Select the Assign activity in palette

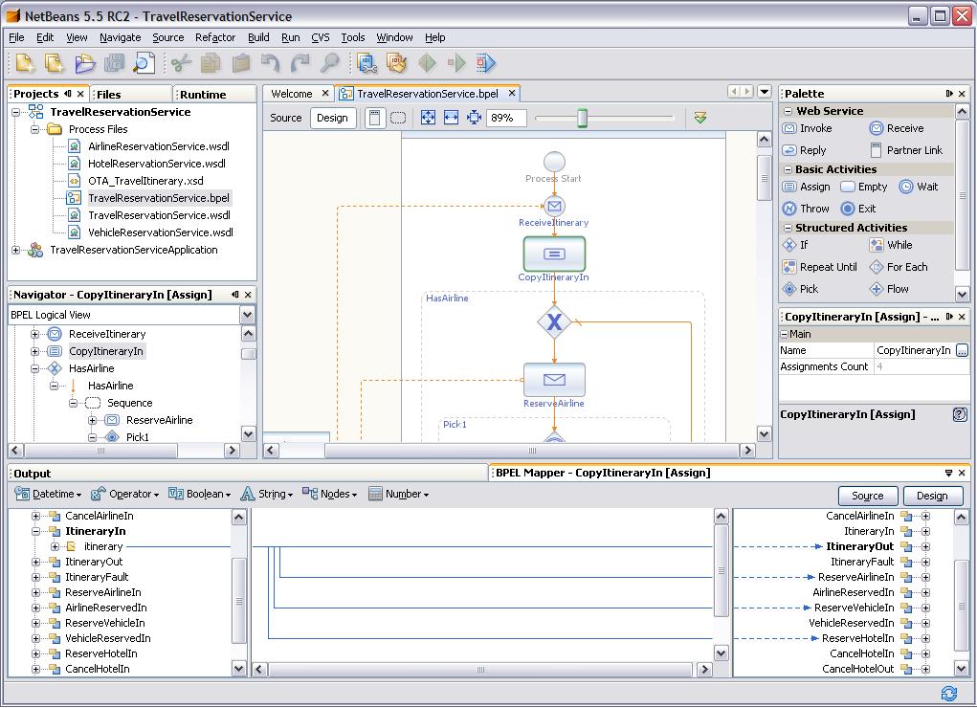(x=807, y=187)
